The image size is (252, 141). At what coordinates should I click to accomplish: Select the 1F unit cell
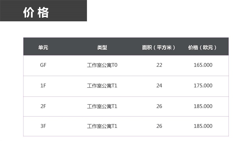[43, 86]
